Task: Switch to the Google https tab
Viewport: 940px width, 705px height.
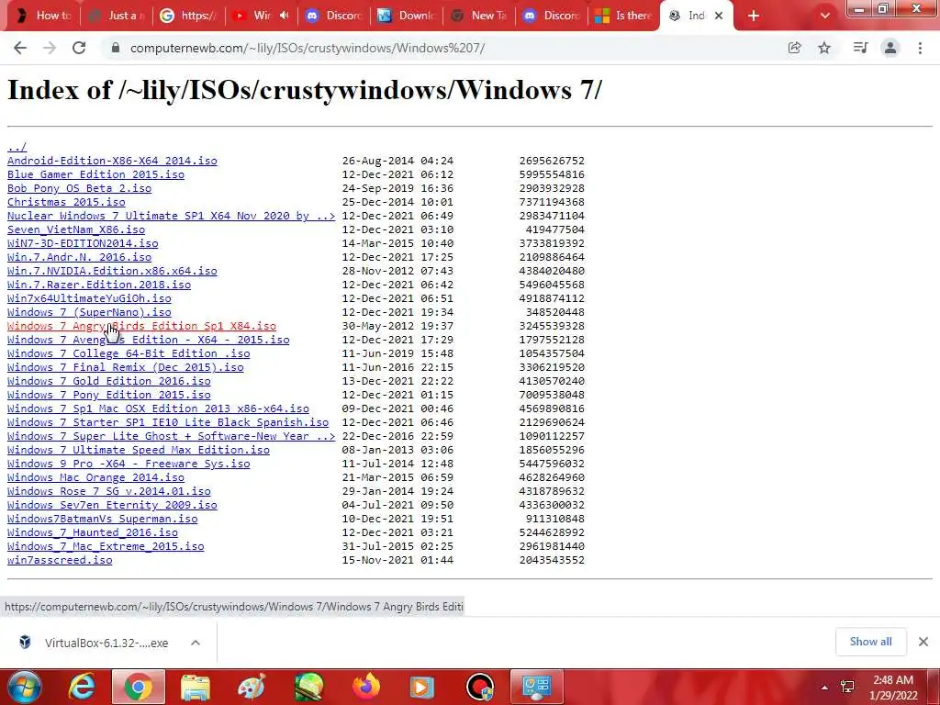Action: (189, 16)
